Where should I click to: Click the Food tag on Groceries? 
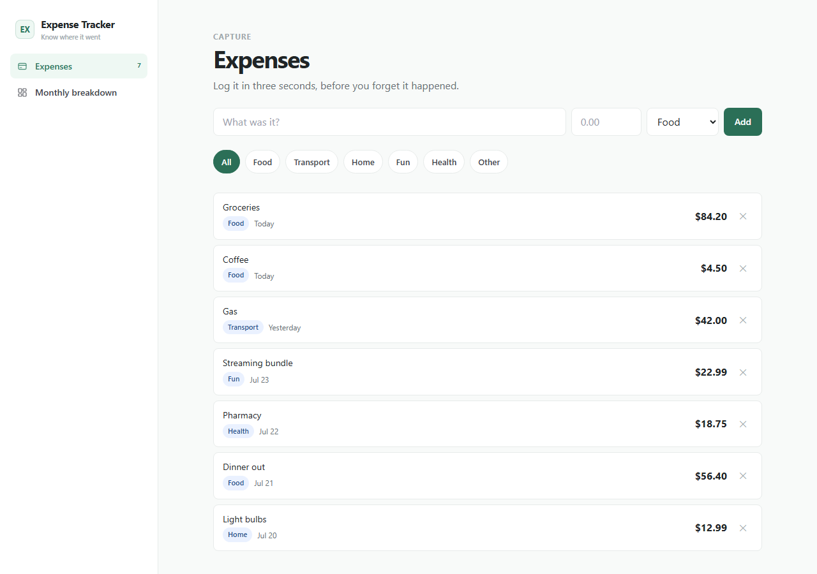[x=236, y=223]
